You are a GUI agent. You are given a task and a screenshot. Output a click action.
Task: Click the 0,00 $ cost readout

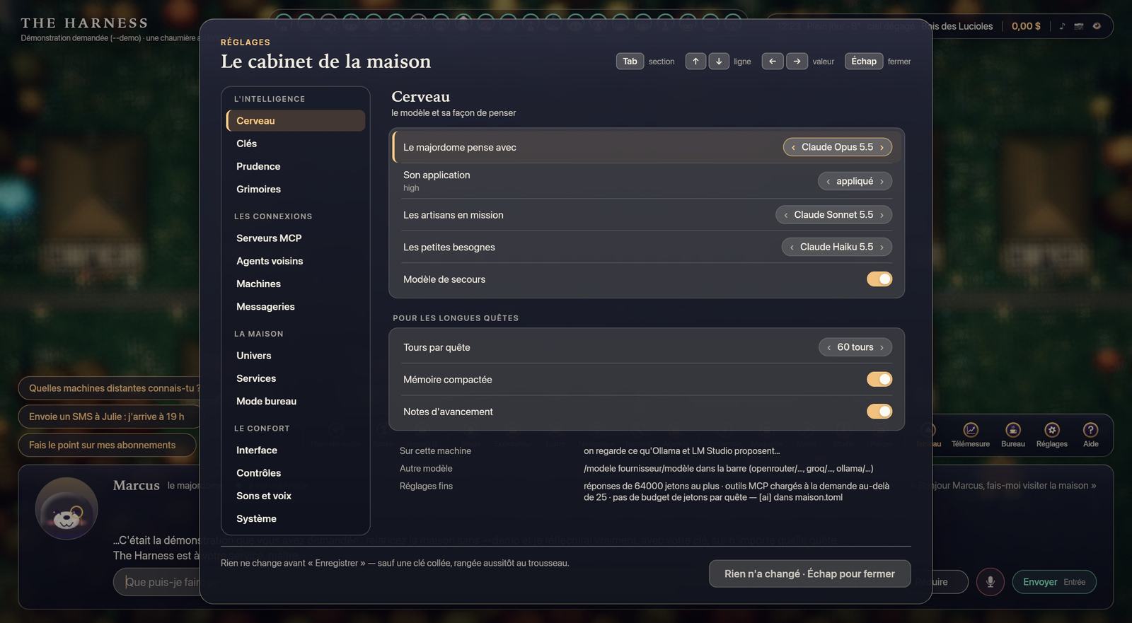pyautogui.click(x=1026, y=26)
